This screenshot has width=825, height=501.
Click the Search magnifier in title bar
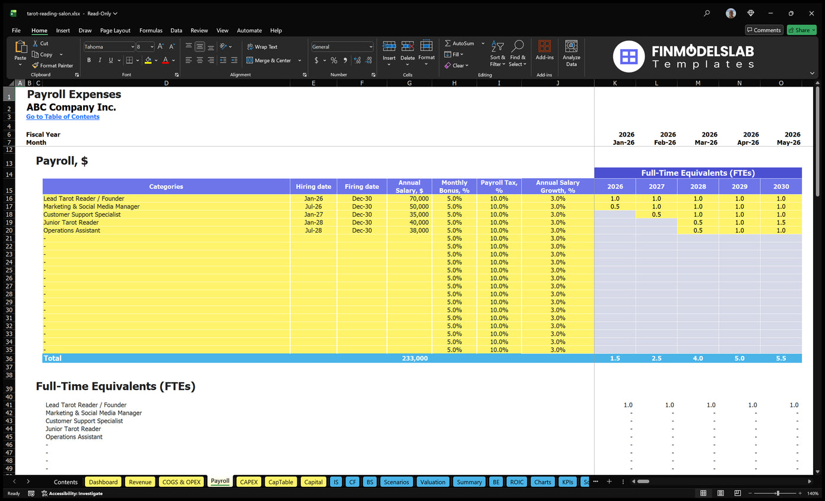click(x=706, y=13)
